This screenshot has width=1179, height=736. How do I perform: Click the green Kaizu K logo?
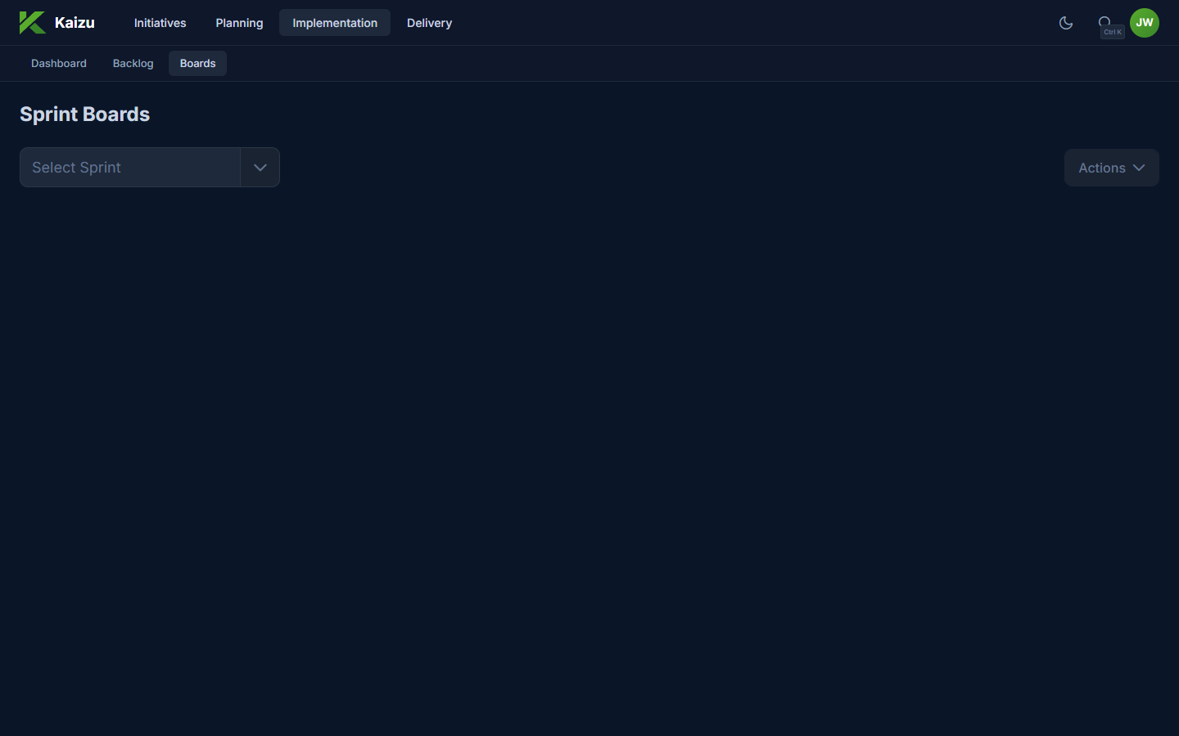pyautogui.click(x=32, y=23)
